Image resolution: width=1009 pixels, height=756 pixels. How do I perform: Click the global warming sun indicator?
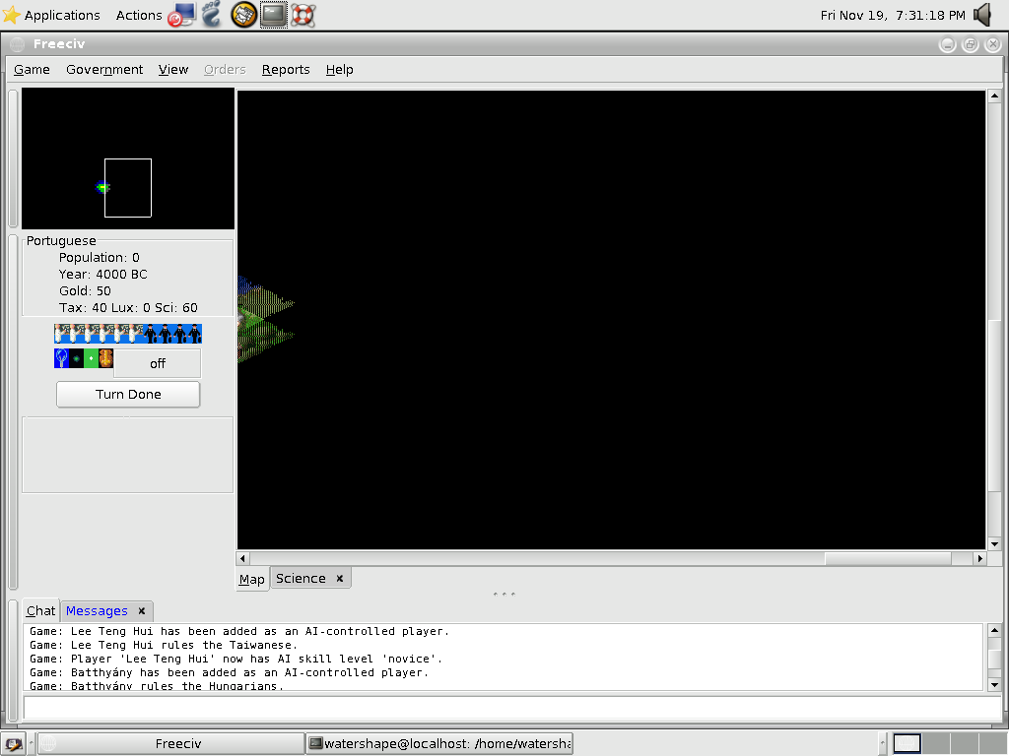click(x=76, y=358)
